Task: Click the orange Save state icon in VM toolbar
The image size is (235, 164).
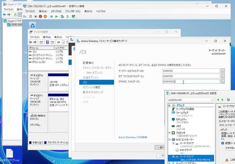Action: 45,16
